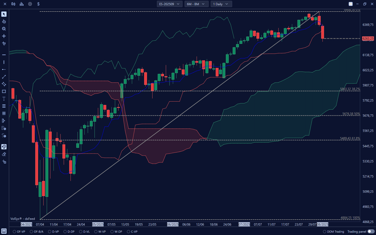This screenshot has height=235, width=376.
Task: Expand the 6M - BM range dropdown
Action: pyautogui.click(x=196, y=4)
